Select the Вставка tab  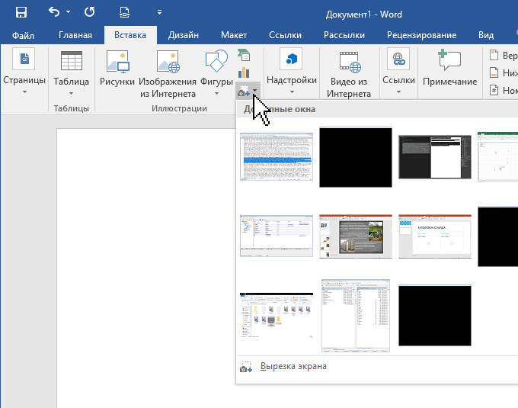[130, 35]
